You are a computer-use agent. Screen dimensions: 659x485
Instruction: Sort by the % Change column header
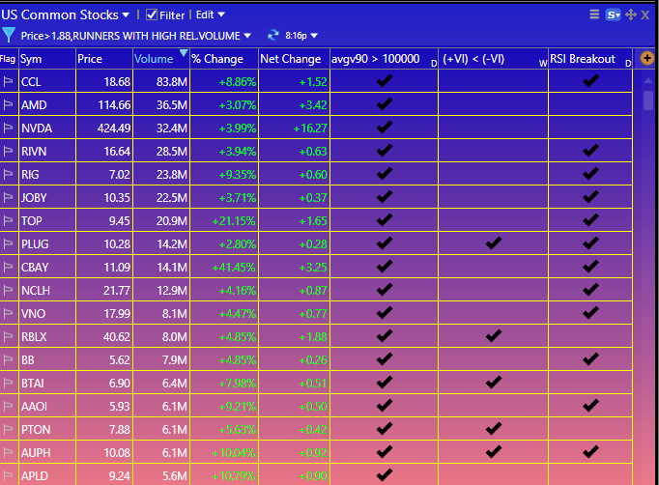click(224, 59)
